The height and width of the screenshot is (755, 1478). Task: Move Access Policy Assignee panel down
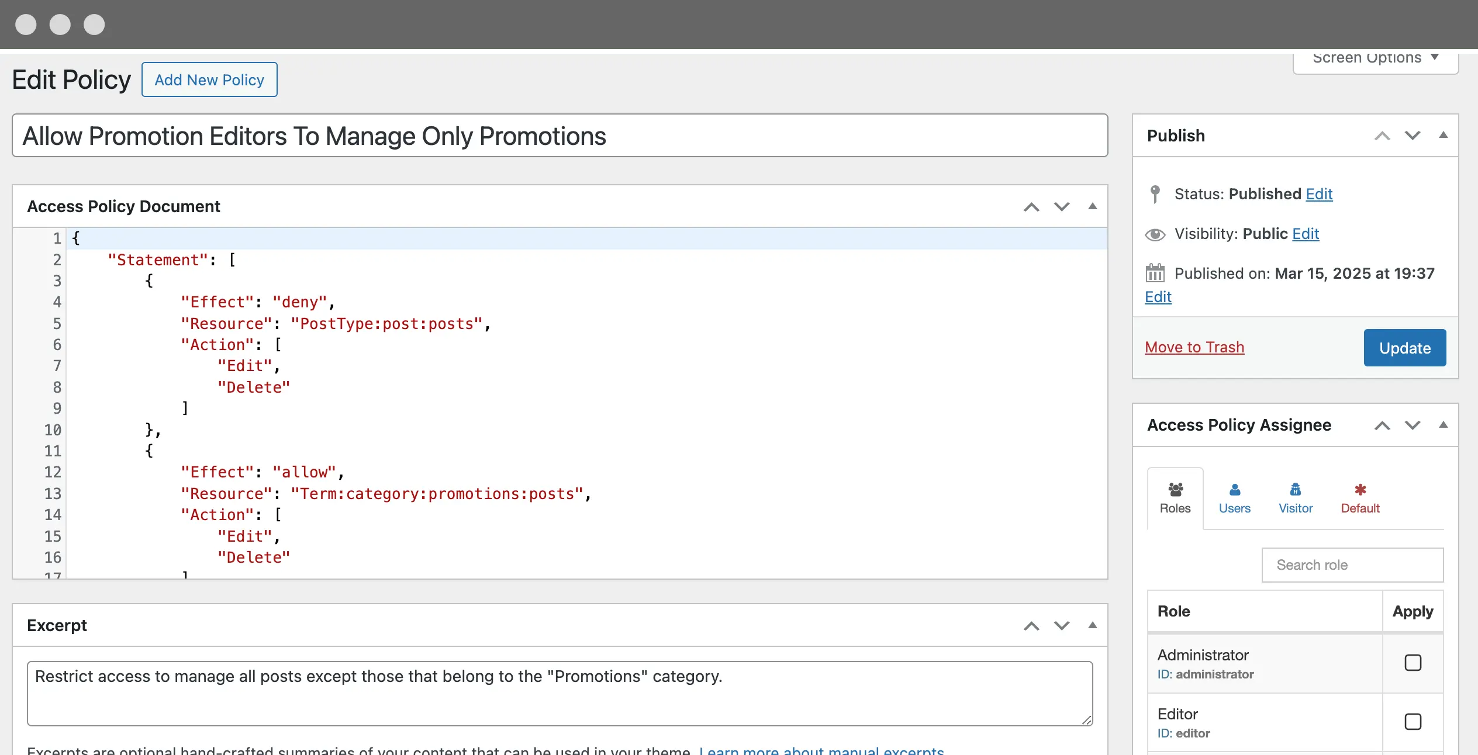pyautogui.click(x=1413, y=425)
